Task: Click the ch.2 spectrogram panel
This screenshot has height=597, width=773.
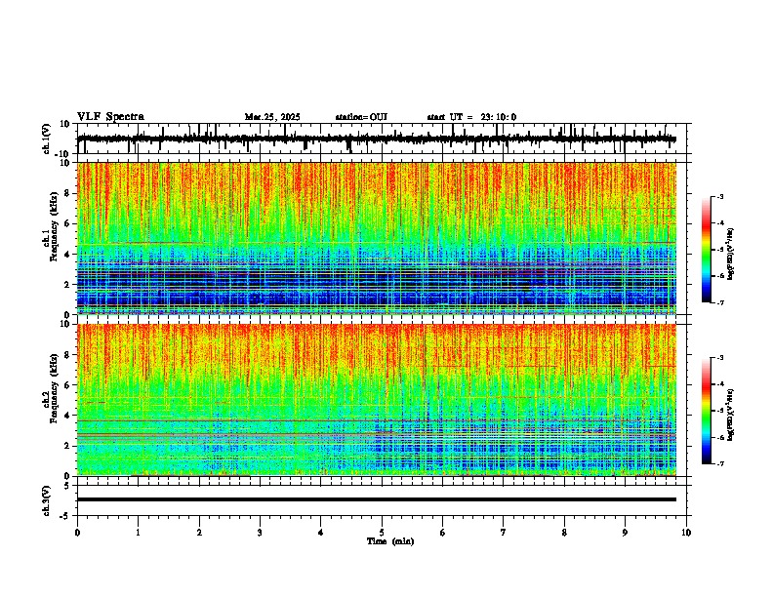Action: [x=377, y=400]
